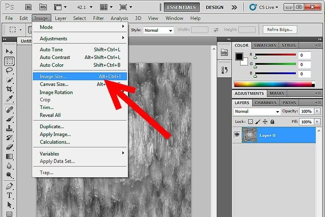
Task: Toggle lock all for the layer
Action: 272,121
